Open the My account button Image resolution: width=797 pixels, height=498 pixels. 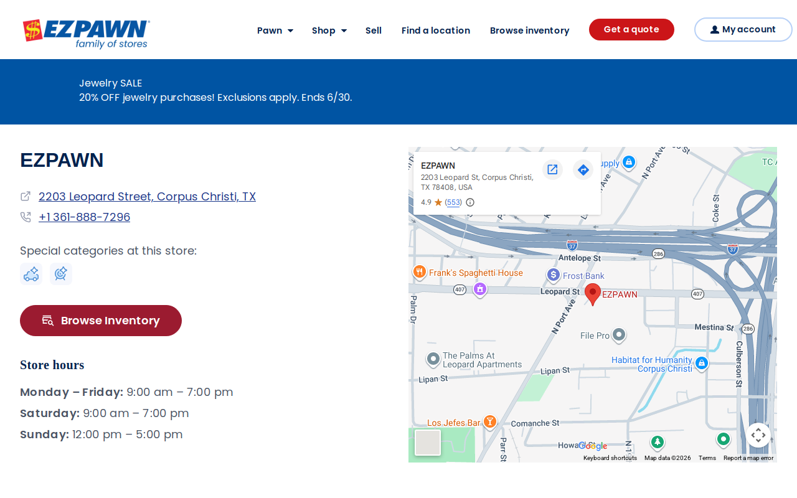(x=743, y=29)
